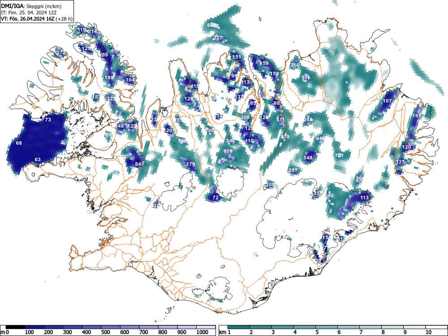The image size is (448, 336).
Task: Click the visibility value 126 on the map
Action: (x=189, y=99)
